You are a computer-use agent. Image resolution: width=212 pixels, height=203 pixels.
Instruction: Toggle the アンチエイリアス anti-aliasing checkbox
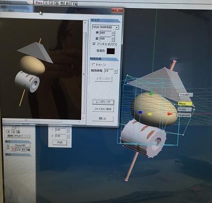click(94, 44)
